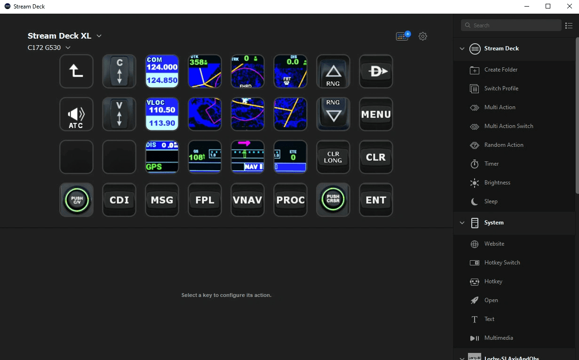Click the Switch Profile action
The height and width of the screenshot is (360, 579).
(x=501, y=88)
